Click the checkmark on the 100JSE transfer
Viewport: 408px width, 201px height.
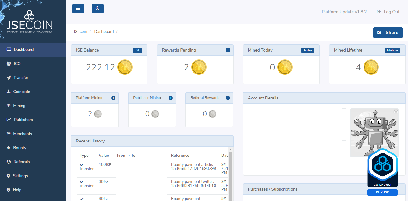tap(82, 165)
